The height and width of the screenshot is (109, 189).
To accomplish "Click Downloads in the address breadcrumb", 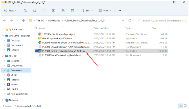I will [x=54, y=21].
